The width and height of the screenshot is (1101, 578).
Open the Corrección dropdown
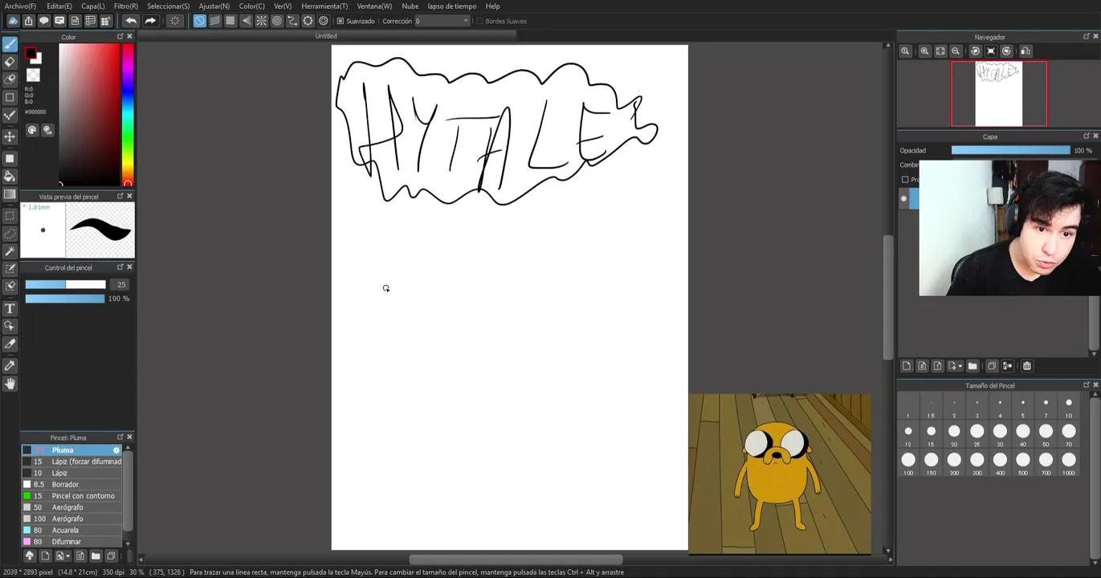click(x=442, y=21)
